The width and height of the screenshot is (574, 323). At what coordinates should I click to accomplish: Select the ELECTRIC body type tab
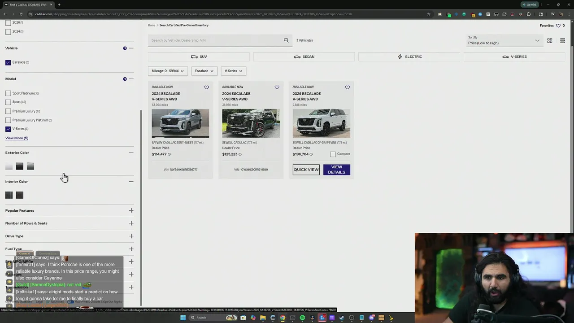pos(409,57)
